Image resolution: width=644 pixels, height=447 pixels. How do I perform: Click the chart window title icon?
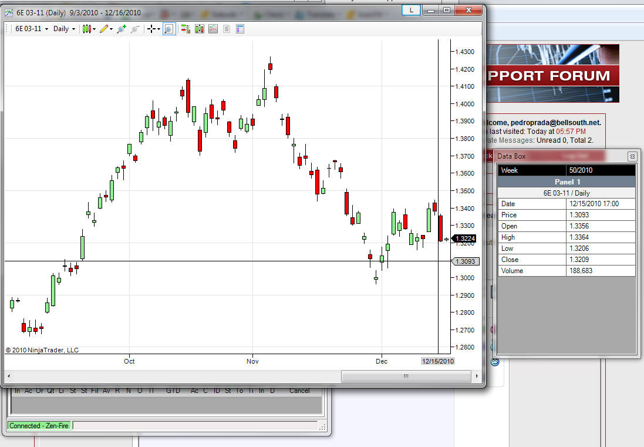click(x=9, y=13)
